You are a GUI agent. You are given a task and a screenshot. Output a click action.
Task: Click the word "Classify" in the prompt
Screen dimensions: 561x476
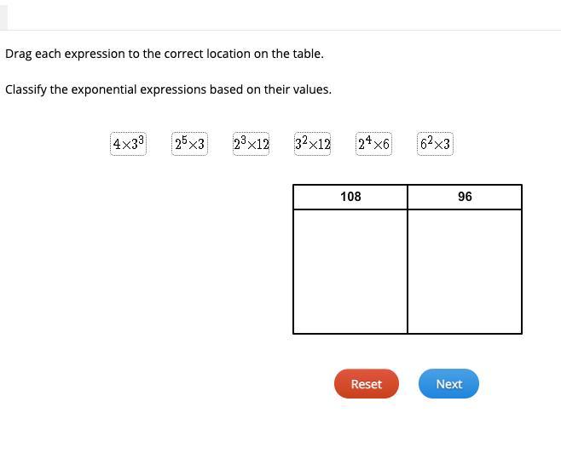tap(26, 89)
